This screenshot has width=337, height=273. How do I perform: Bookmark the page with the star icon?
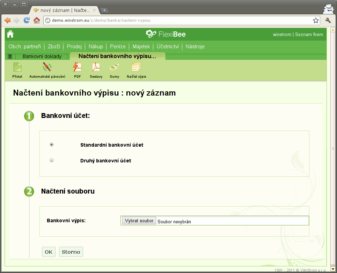316,20
